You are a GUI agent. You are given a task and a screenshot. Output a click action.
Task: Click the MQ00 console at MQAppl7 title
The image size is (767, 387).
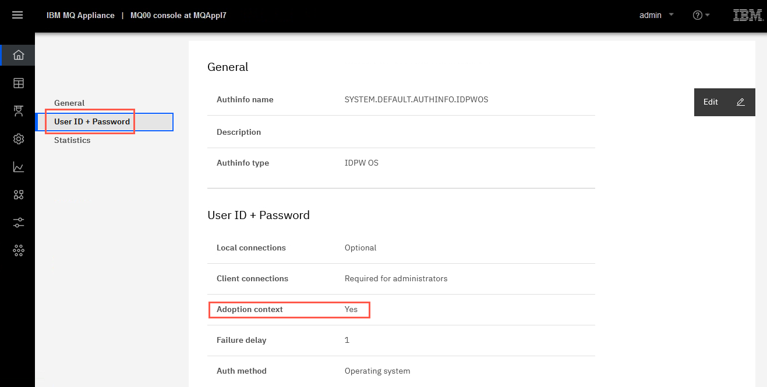tap(178, 15)
